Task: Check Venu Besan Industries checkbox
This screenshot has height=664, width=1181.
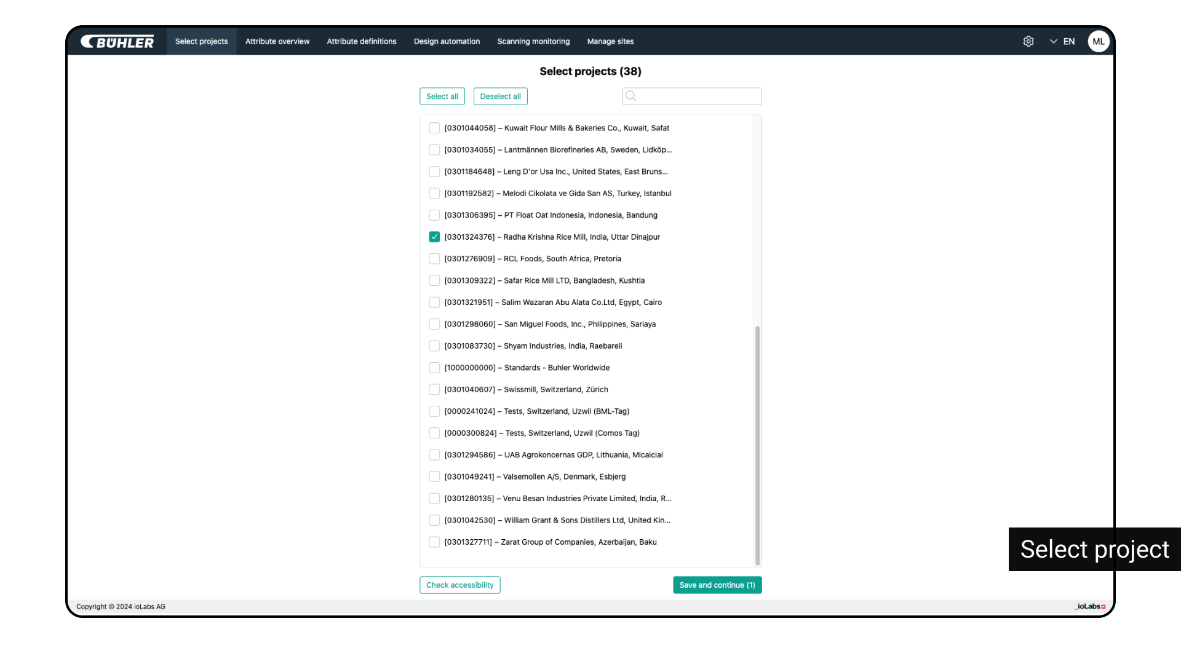Action: tap(434, 499)
